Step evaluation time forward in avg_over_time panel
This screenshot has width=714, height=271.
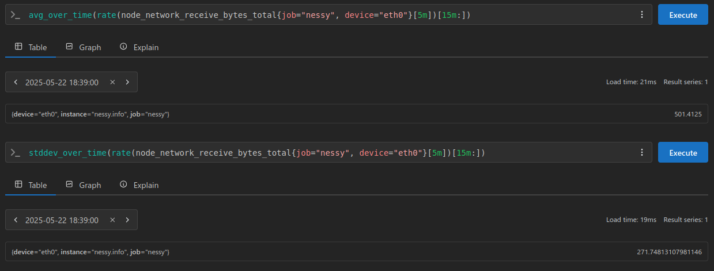[x=127, y=82]
